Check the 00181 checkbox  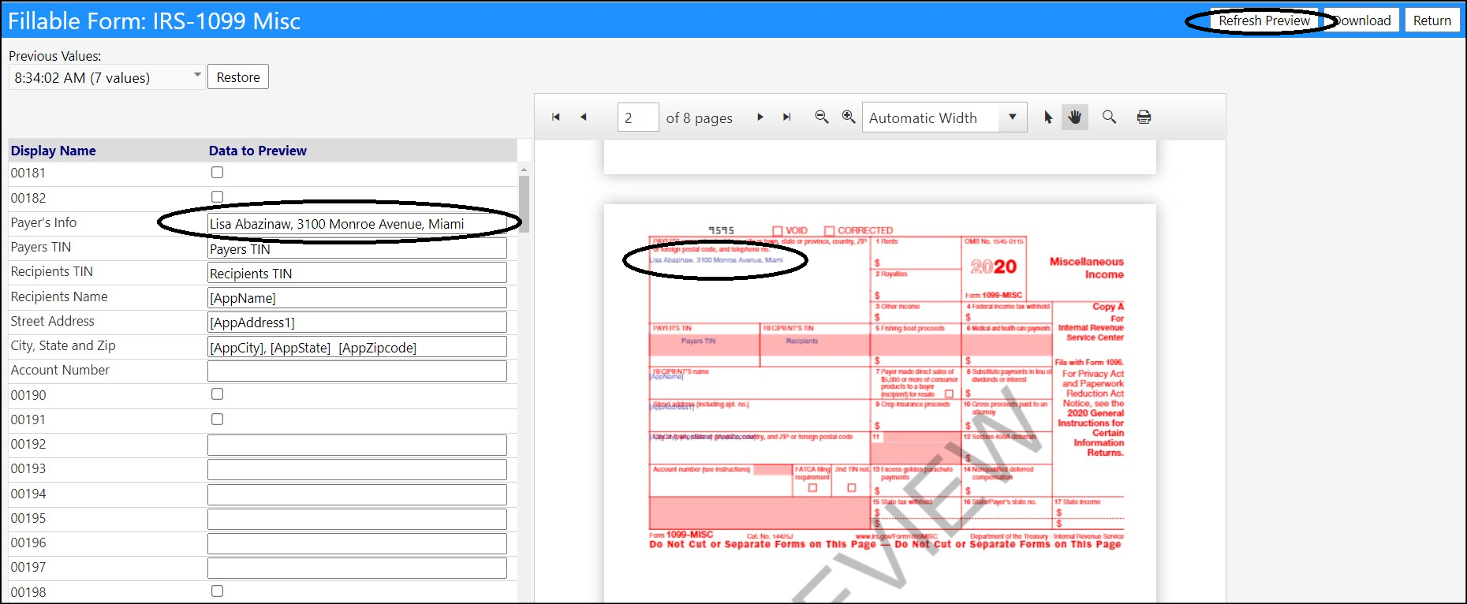click(218, 172)
